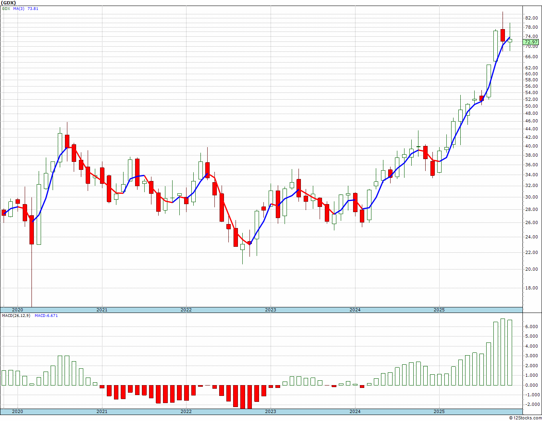Select 2021 on the price chart time axis
This screenshot has height=421, width=542.
[102, 310]
